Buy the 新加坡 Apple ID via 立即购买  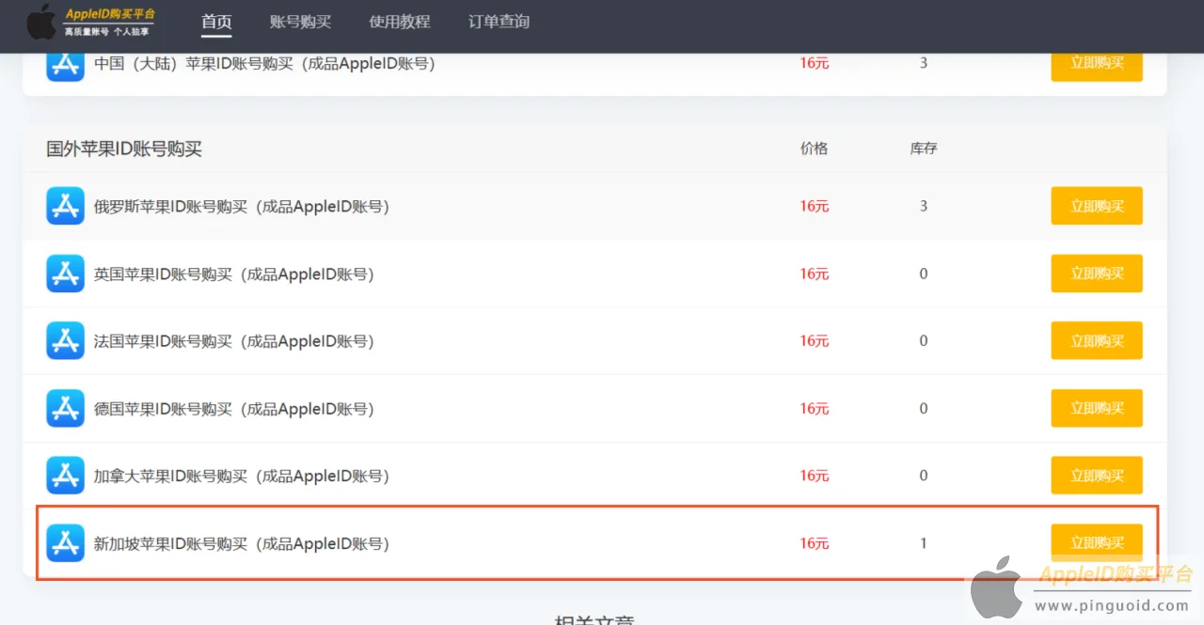click(x=1097, y=543)
